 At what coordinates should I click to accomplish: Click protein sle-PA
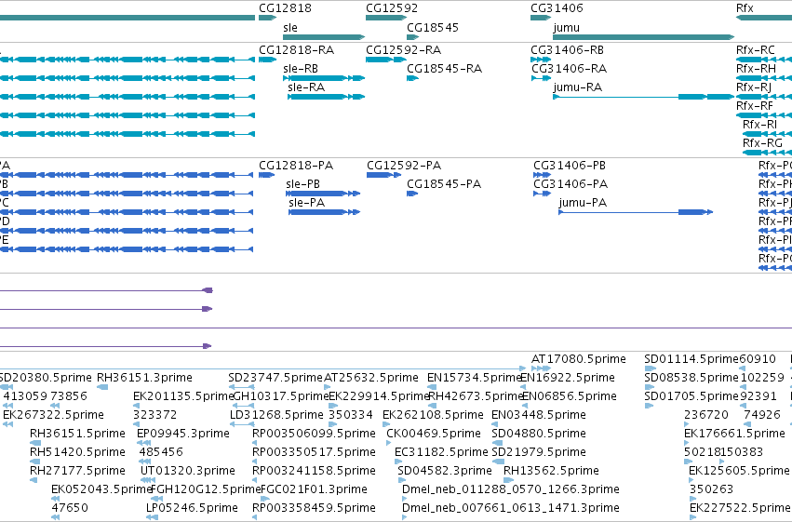point(306,203)
